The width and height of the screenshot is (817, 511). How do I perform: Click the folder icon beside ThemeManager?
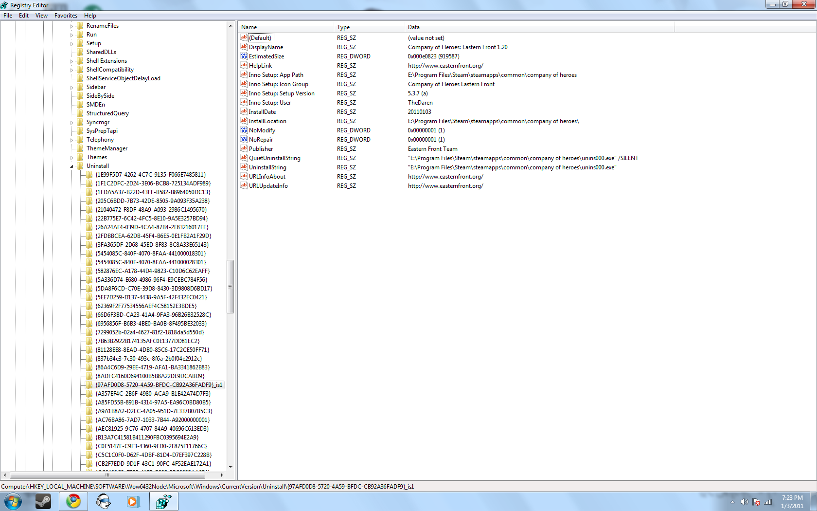click(x=80, y=148)
